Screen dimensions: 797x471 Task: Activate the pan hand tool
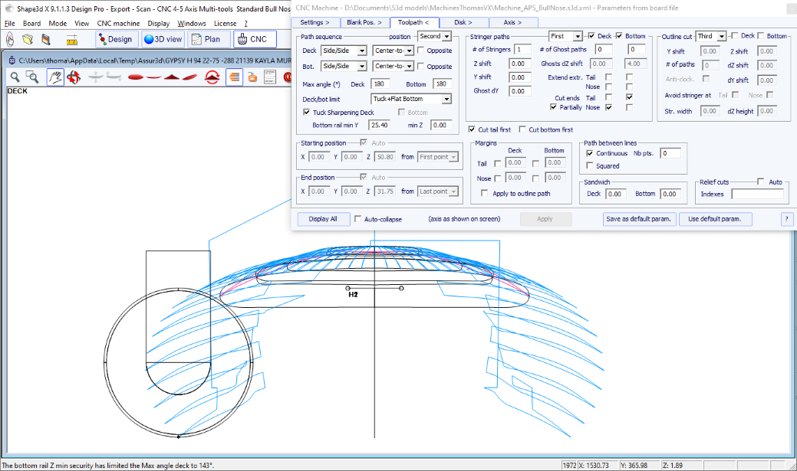tap(55, 77)
